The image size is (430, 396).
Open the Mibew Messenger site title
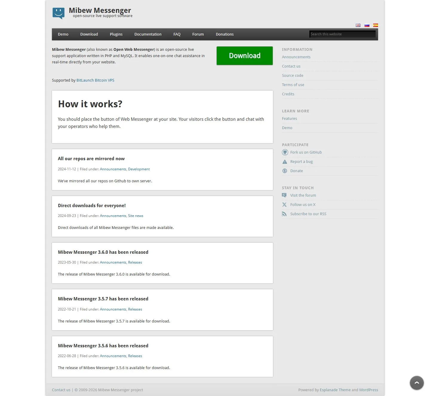coord(100,10)
